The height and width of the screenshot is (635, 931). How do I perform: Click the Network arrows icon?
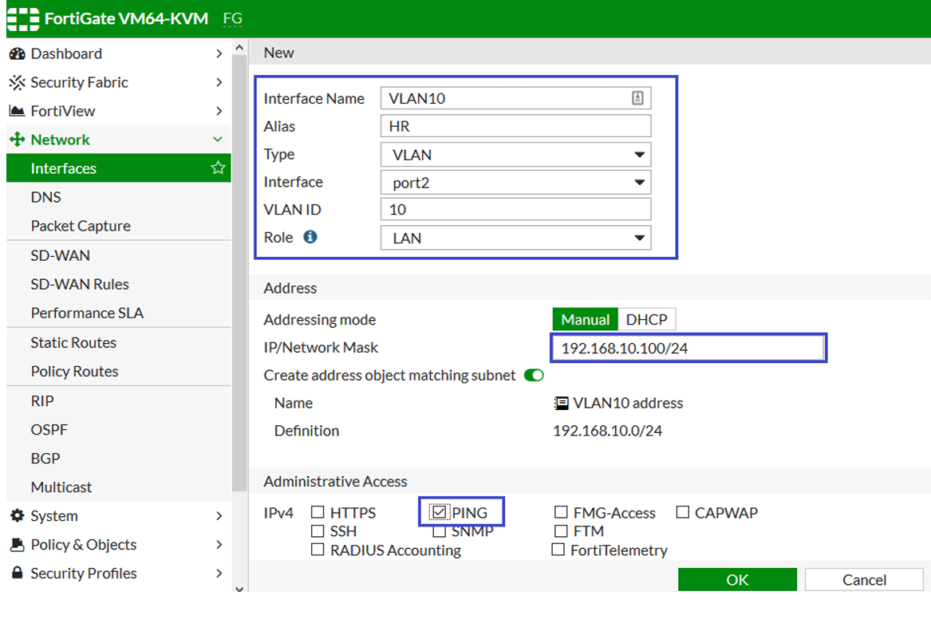pos(18,140)
